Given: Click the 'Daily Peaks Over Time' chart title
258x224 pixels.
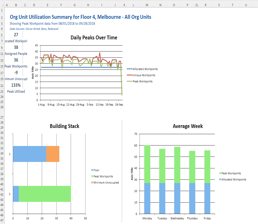Looking at the screenshot, I should [x=94, y=38].
